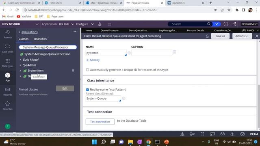Viewport: 260px width, 146px height.
Task: Open the Clipboard tool in footer
Action: (202, 134)
